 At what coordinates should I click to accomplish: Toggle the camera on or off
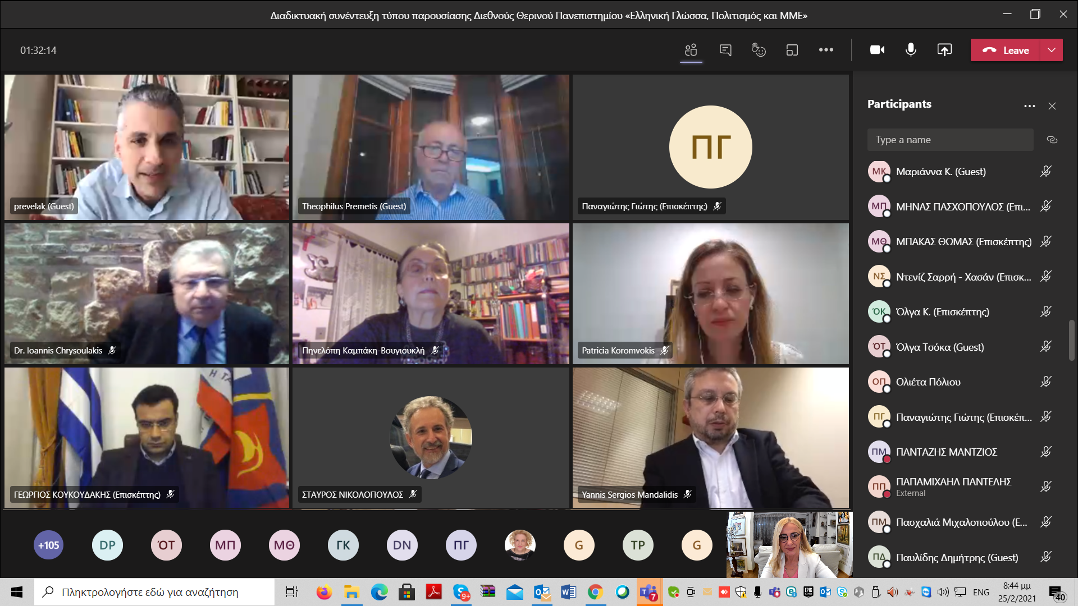pos(878,50)
